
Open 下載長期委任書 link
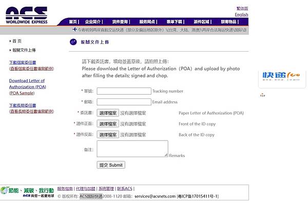click(23, 105)
